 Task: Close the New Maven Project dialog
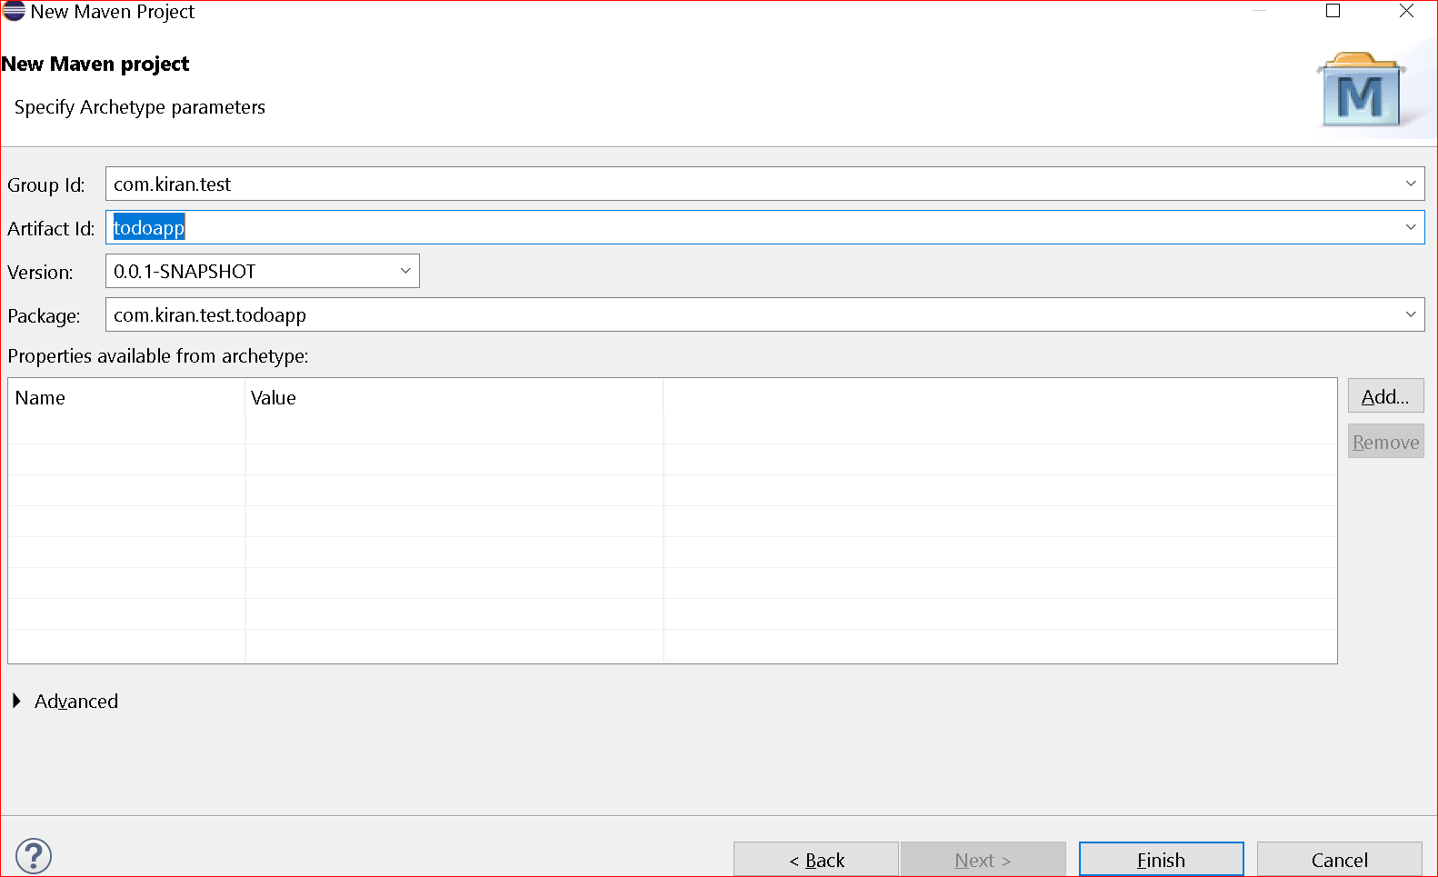click(x=1406, y=11)
